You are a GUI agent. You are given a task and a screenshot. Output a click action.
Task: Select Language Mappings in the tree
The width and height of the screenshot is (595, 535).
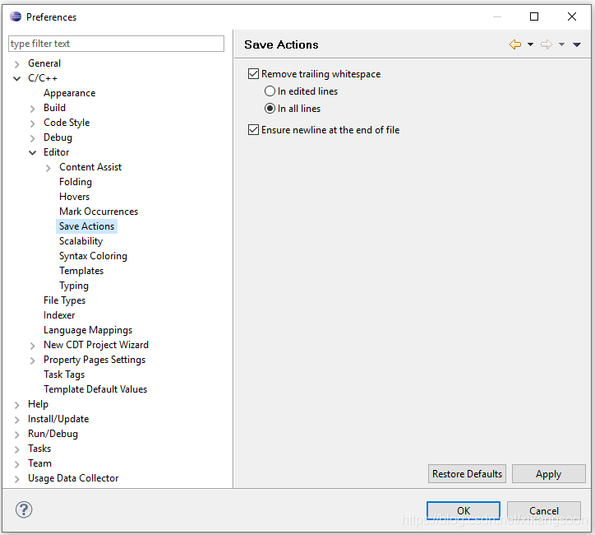click(x=88, y=330)
